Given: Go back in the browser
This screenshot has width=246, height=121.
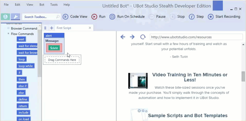Looking at the screenshot, I should pos(123,37).
